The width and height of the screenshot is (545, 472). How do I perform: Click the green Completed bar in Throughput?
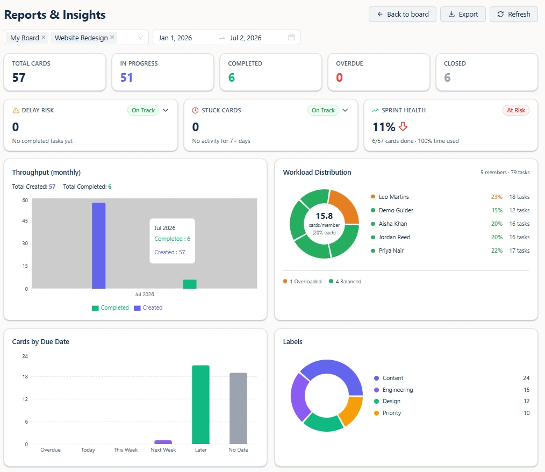coord(190,284)
